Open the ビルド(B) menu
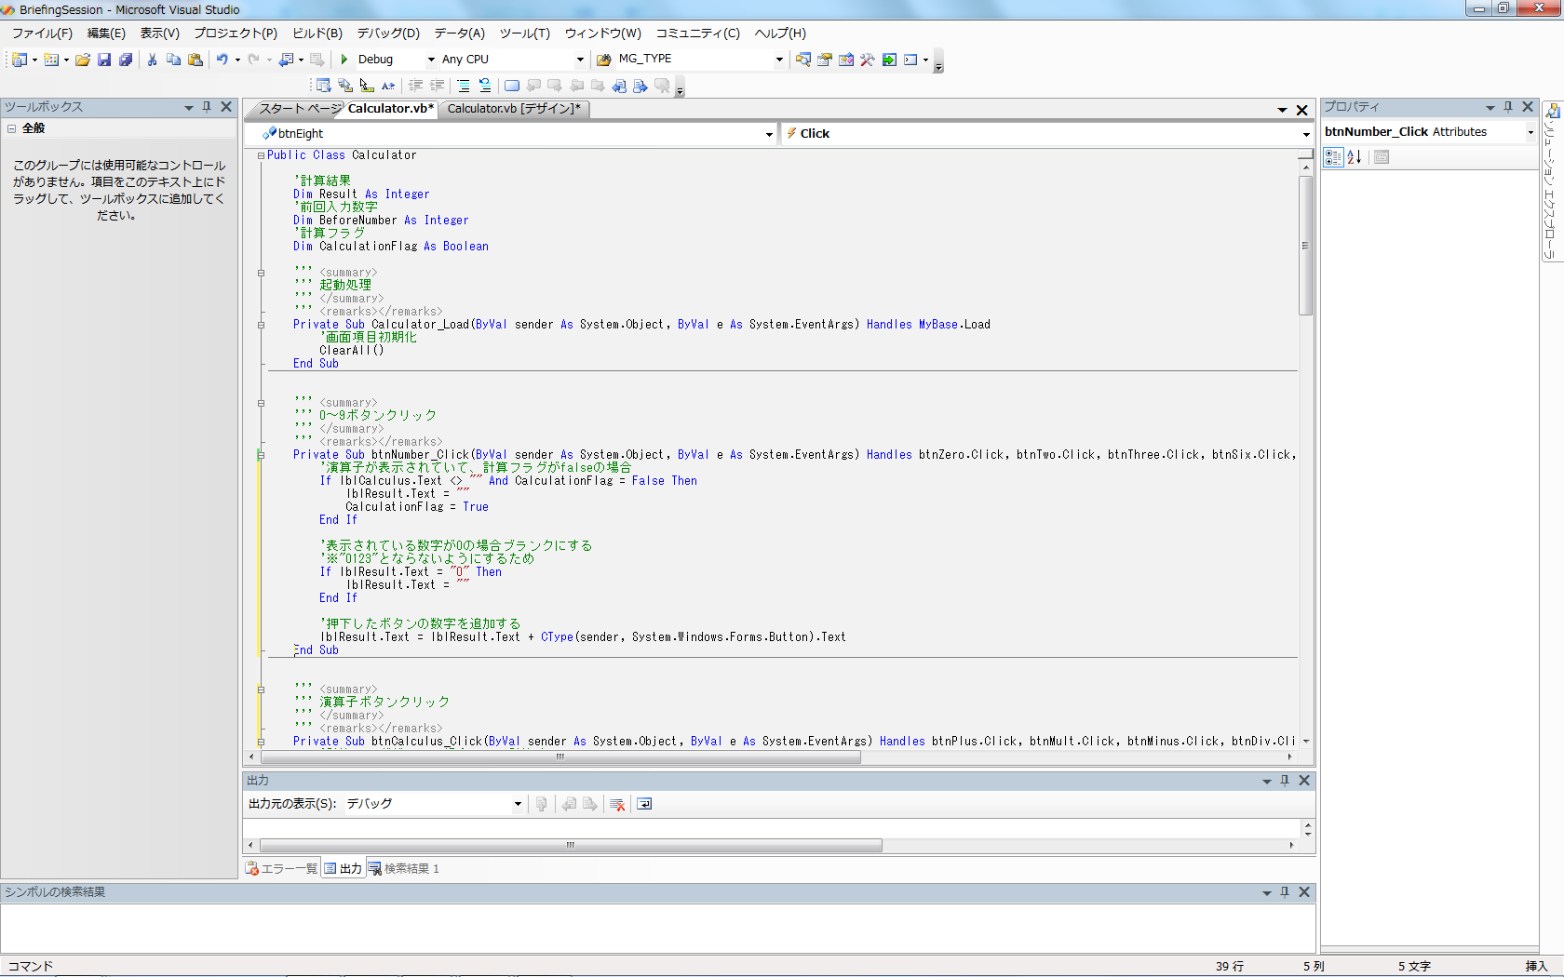 [317, 33]
